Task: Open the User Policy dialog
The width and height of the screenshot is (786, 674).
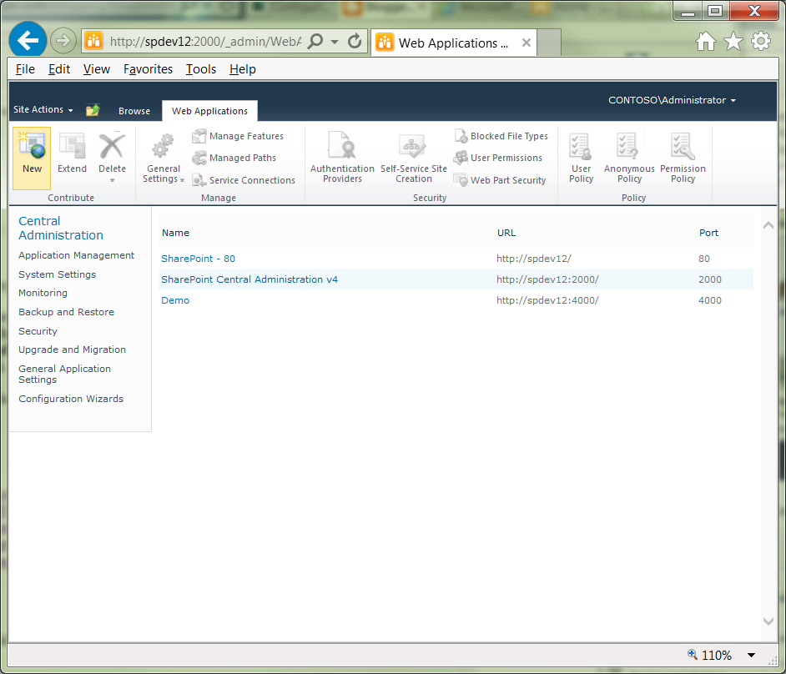Action: click(x=581, y=157)
